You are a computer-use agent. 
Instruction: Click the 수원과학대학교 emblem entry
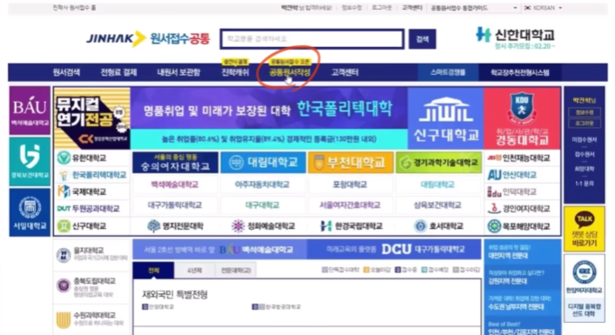(91, 319)
